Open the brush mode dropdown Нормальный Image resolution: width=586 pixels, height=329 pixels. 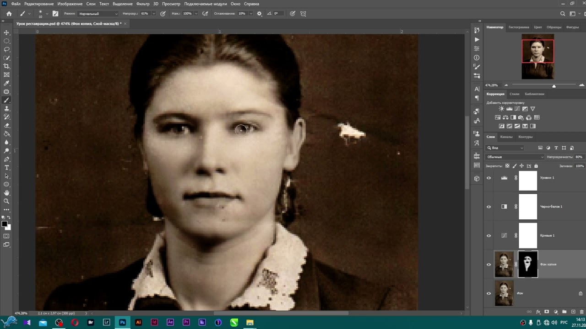[98, 14]
